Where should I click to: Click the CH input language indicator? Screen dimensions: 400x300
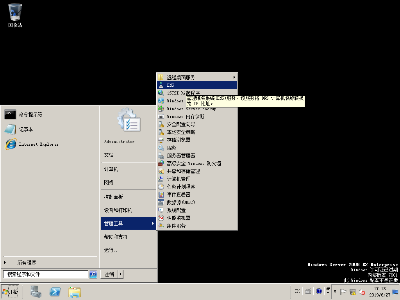click(x=297, y=291)
